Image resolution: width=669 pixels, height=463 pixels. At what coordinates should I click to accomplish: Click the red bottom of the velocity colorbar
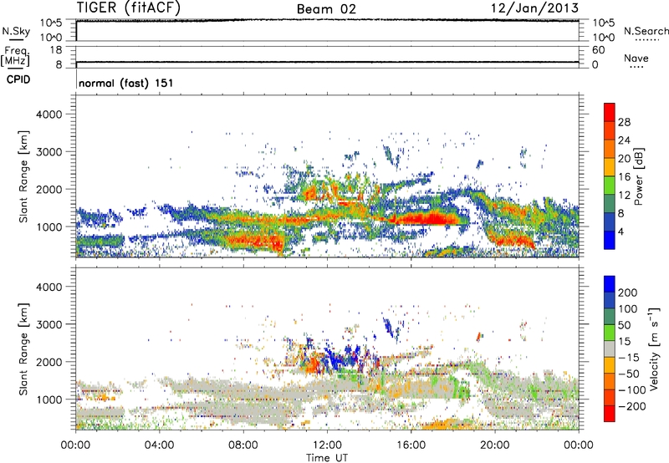click(610, 414)
